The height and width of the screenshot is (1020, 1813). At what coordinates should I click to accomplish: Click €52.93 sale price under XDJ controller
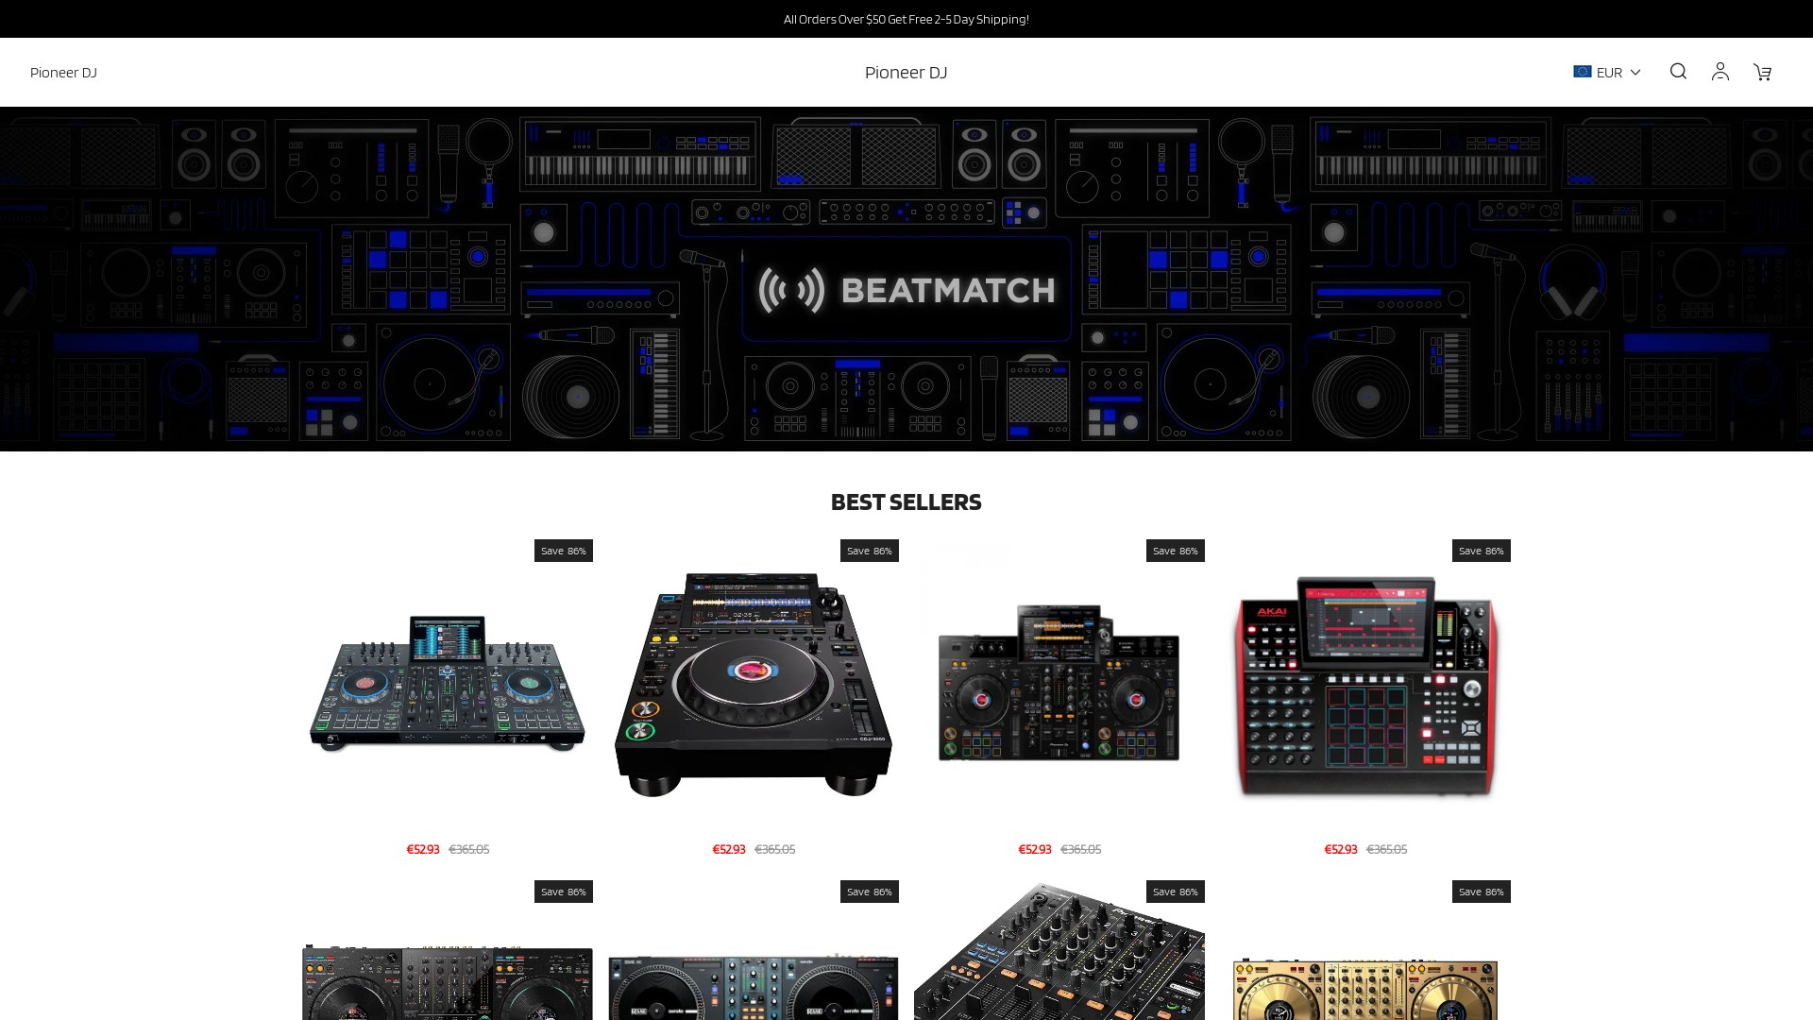click(1035, 849)
